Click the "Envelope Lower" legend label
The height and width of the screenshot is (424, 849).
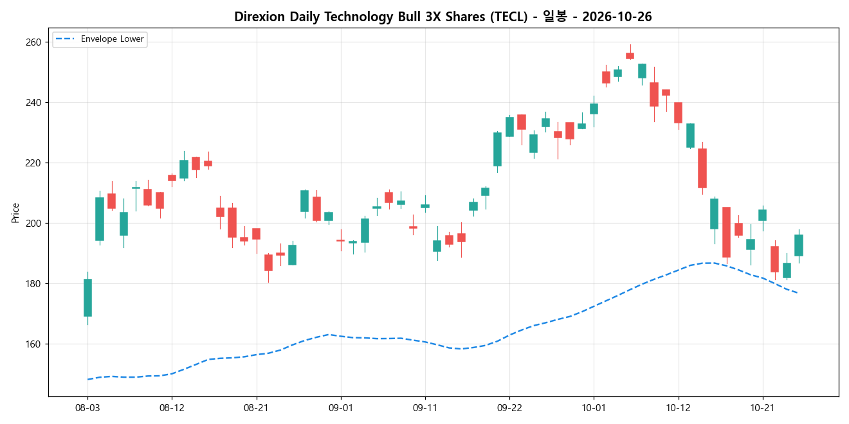[x=113, y=39]
